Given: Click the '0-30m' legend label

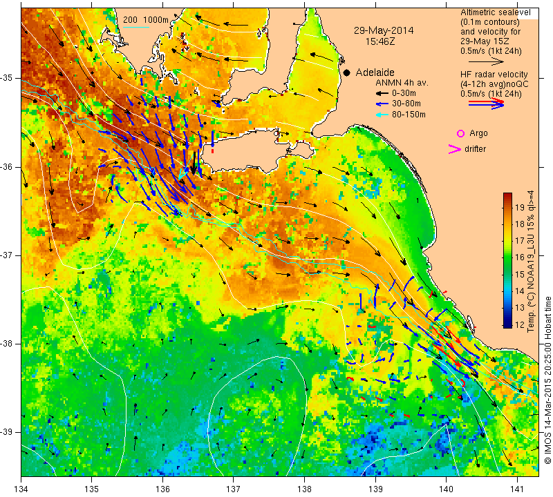Looking at the screenshot, I should [404, 93].
